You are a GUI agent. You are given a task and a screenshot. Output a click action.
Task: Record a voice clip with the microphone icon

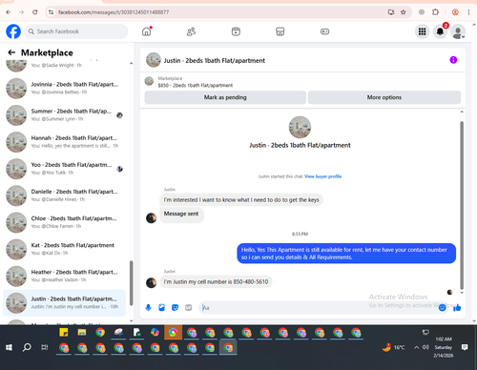click(x=148, y=307)
